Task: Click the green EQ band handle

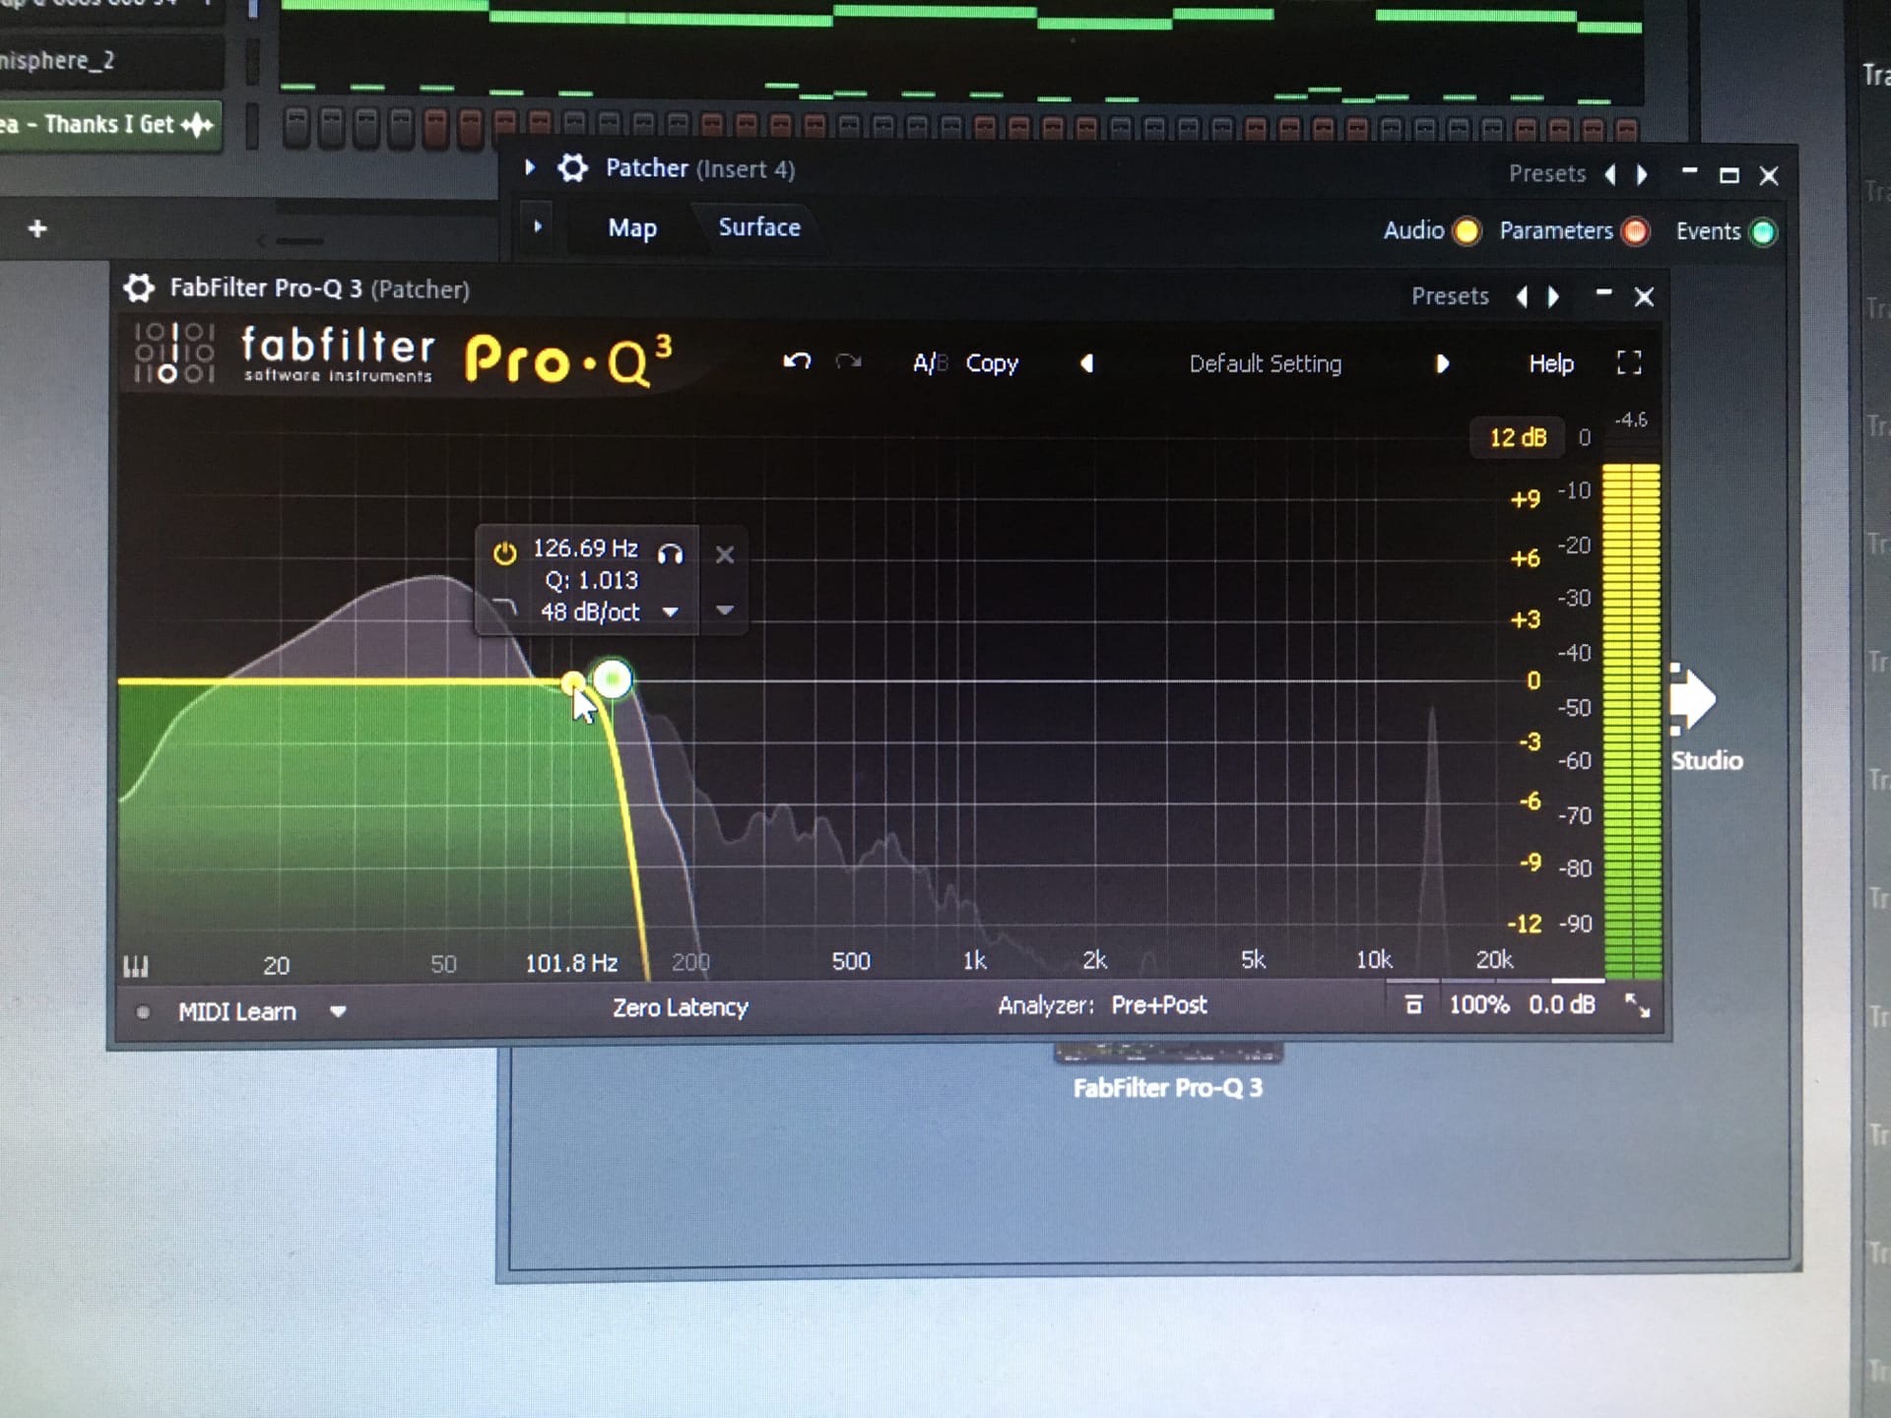Action: tap(613, 679)
